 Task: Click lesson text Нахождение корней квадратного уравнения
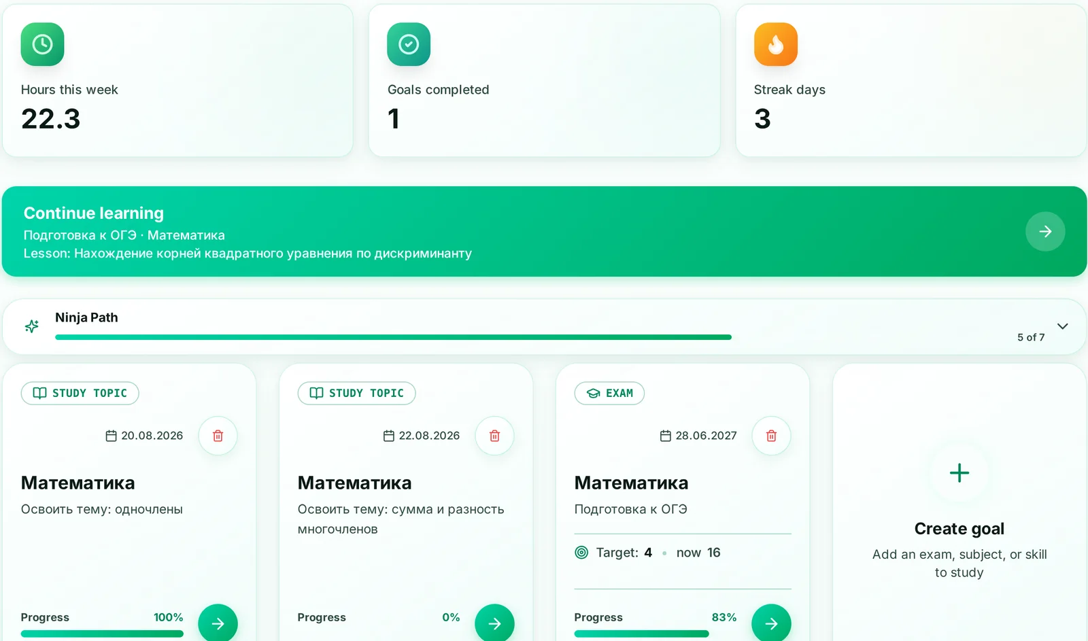pos(273,254)
